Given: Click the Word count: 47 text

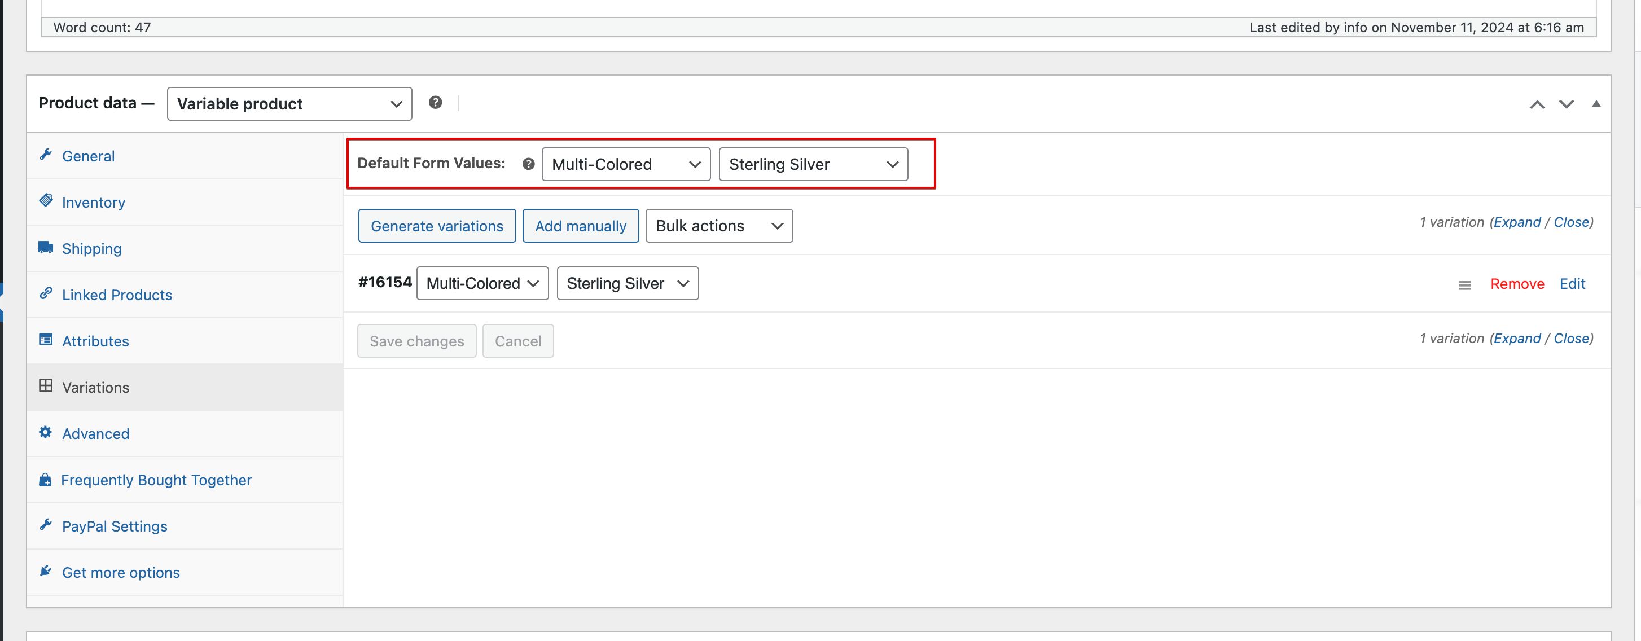Looking at the screenshot, I should [x=102, y=28].
